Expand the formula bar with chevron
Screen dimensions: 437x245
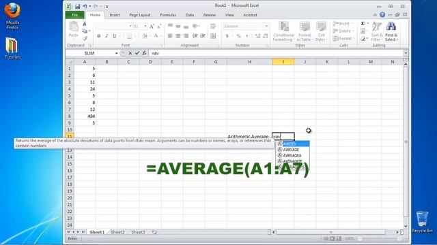(406, 53)
